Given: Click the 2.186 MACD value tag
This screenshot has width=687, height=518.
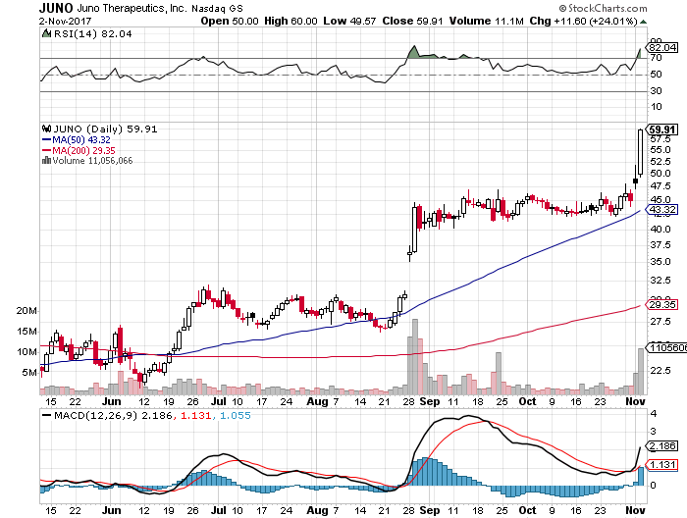Looking at the screenshot, I should click(x=663, y=445).
